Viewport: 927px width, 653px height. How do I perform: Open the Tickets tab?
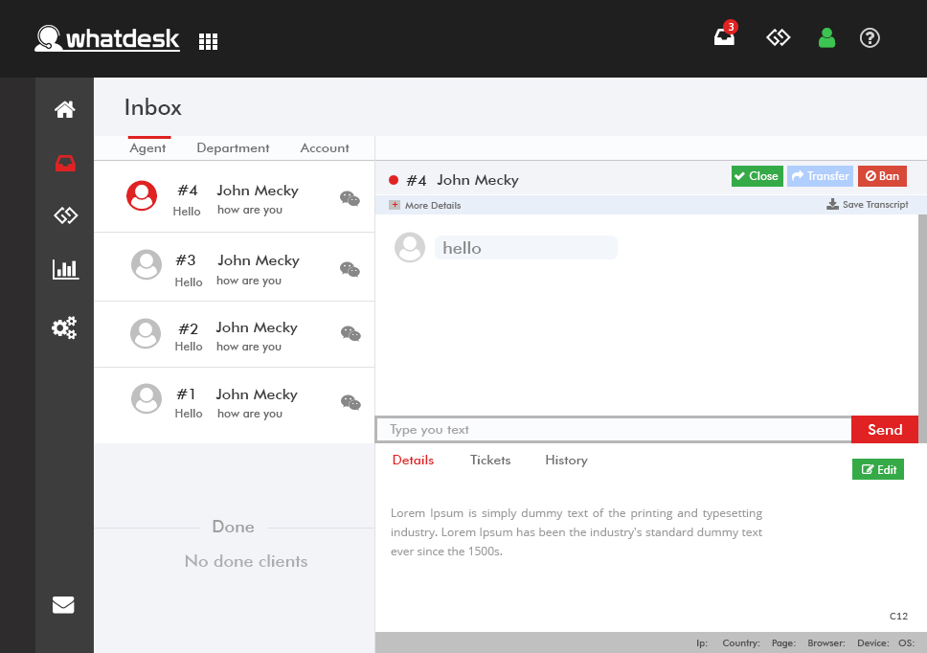tap(490, 461)
